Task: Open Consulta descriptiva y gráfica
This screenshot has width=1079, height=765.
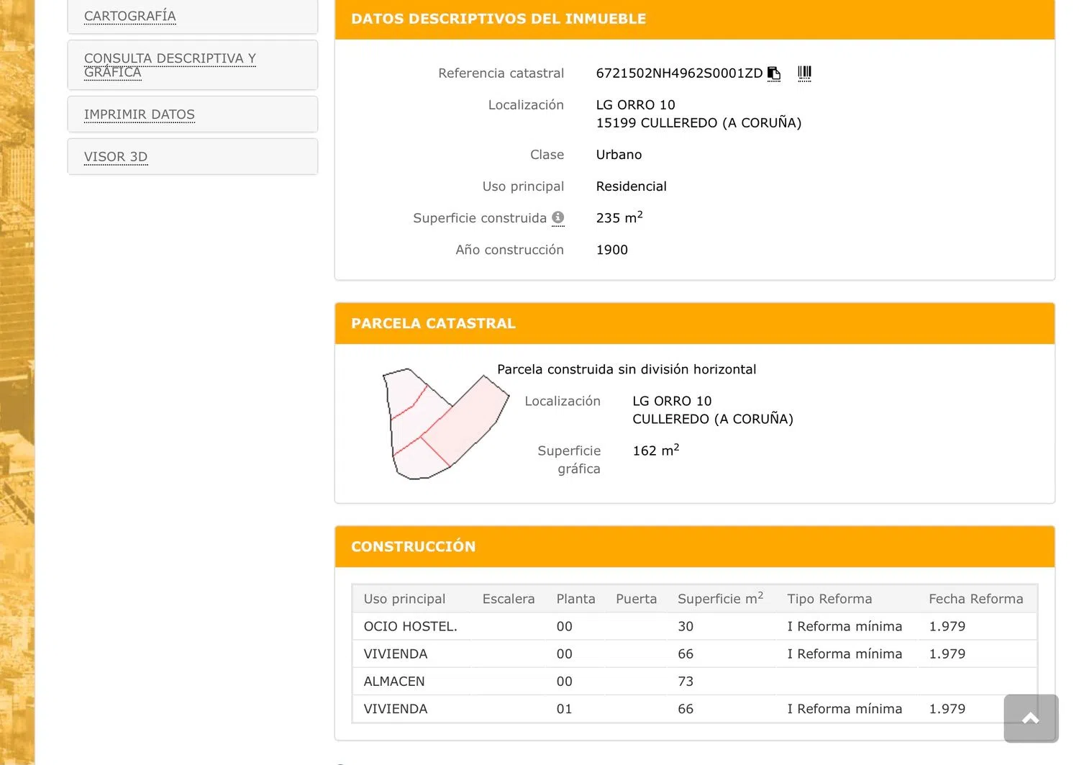Action: (x=170, y=65)
